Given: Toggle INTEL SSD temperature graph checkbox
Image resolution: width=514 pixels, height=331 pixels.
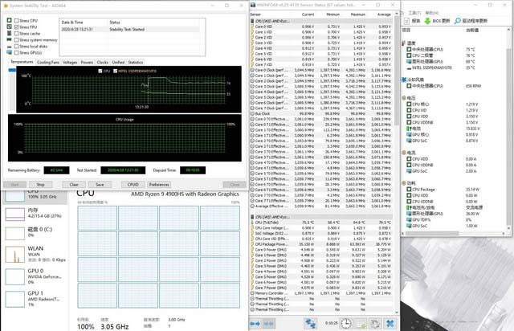Looking at the screenshot, I should click(115, 71).
